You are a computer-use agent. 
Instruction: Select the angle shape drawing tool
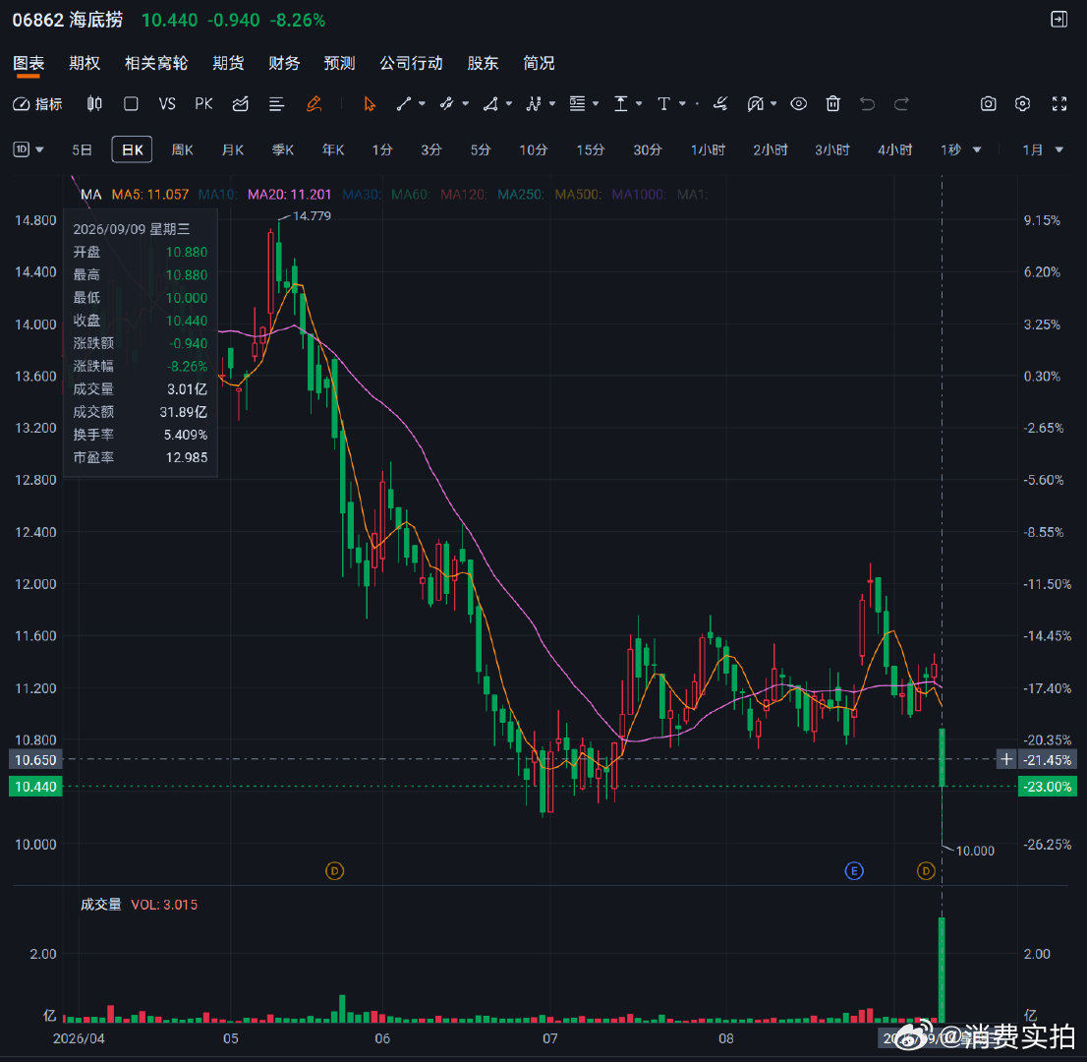[x=490, y=104]
